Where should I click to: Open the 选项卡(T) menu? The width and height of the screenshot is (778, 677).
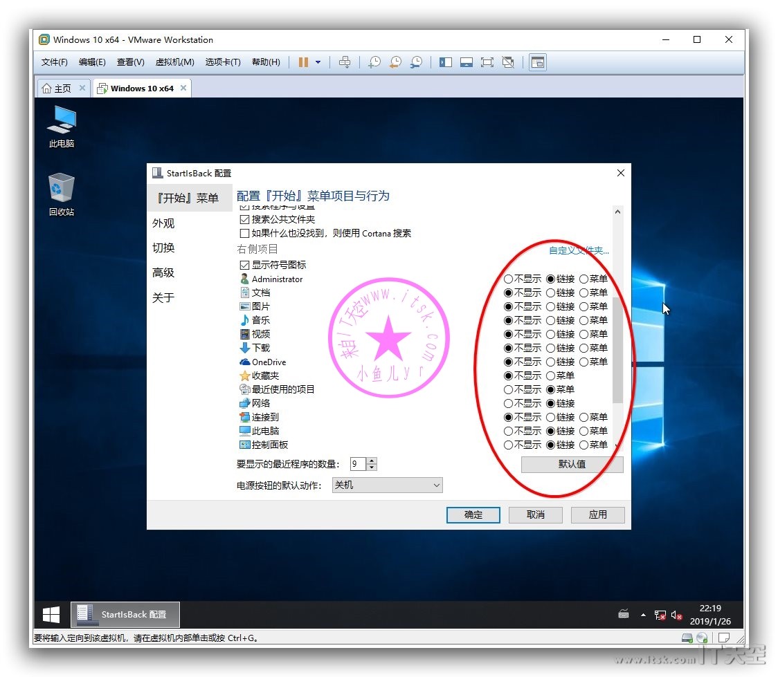click(x=223, y=62)
